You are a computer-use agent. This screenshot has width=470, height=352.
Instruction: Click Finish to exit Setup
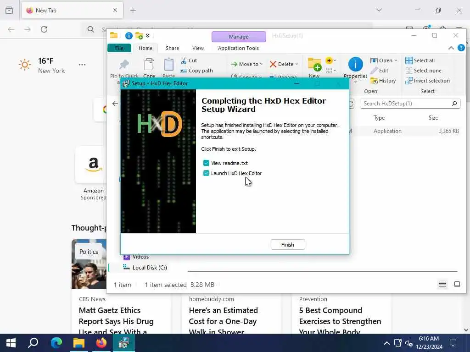(288, 245)
